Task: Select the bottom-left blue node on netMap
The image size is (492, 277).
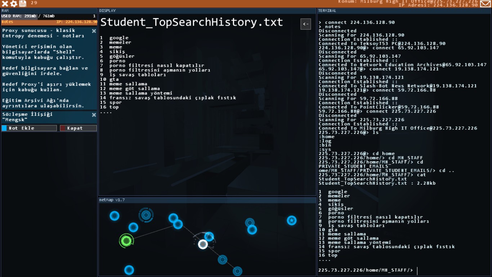Action: click(129, 270)
